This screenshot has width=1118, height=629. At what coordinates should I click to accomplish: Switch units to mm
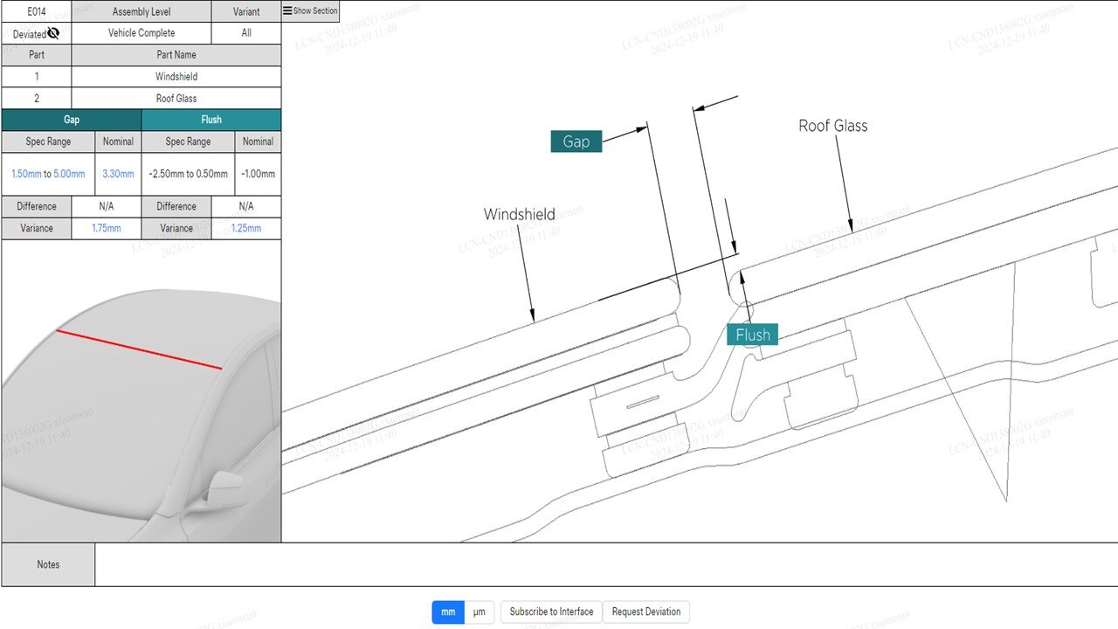(x=447, y=612)
